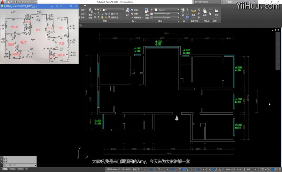Expand the Utilities (实用工具) panel
This screenshot has height=172, width=282.
point(195,21)
